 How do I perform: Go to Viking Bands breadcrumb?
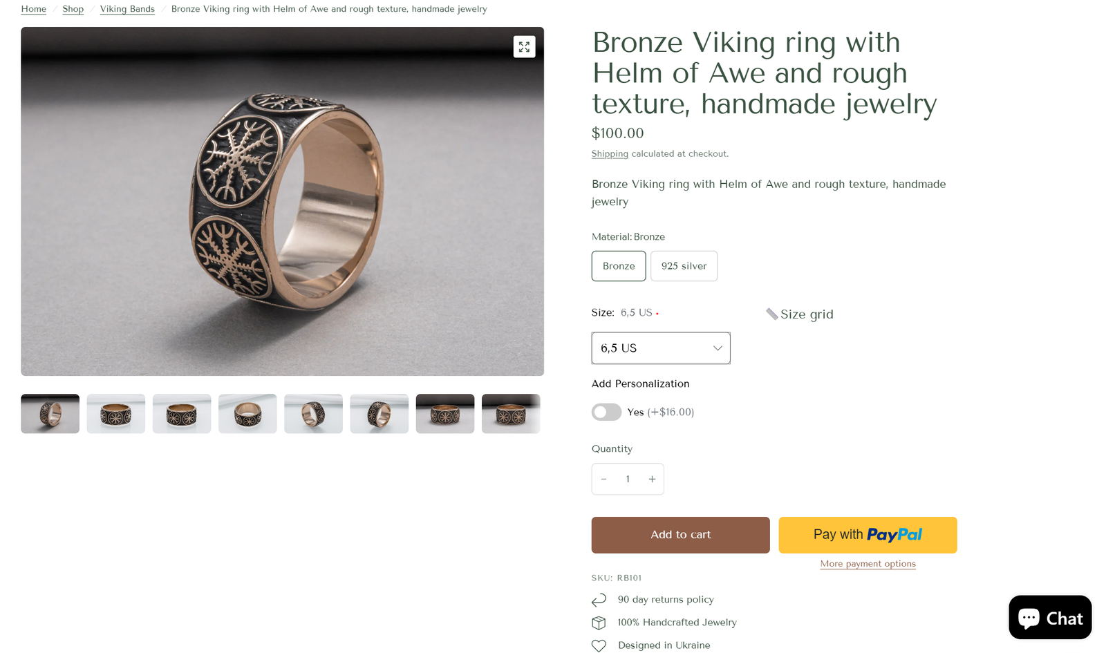coord(127,9)
